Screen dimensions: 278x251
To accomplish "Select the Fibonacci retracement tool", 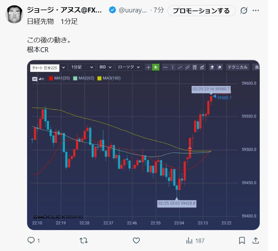I will coord(195,67).
